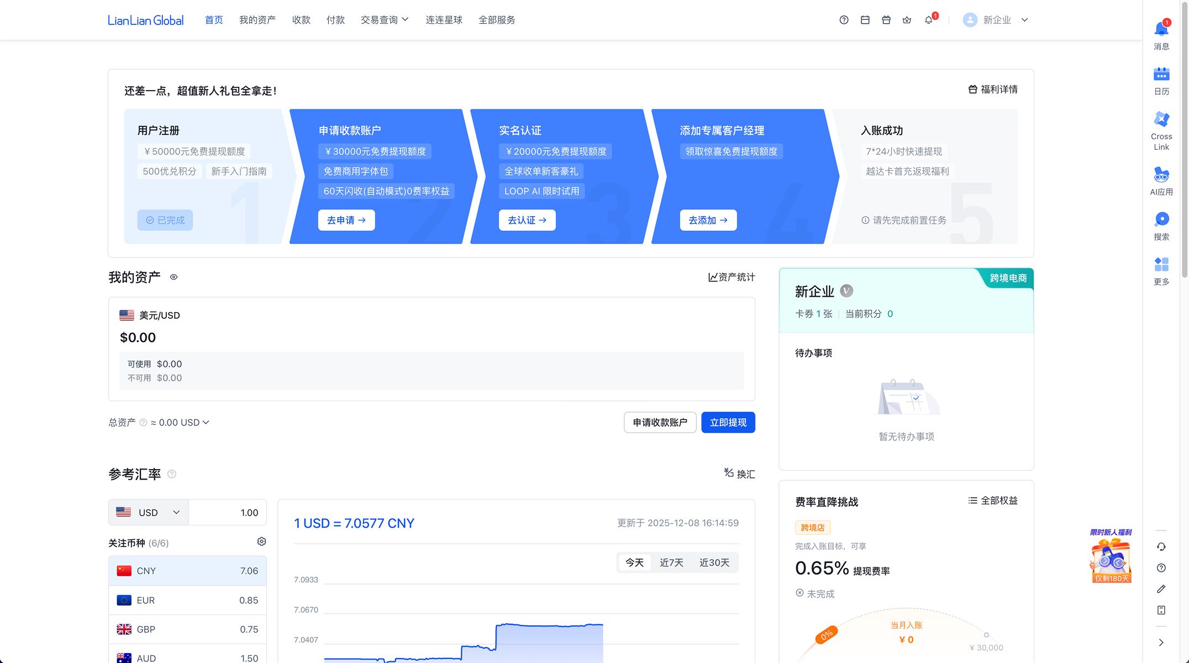
Task: Open followed currencies settings gear
Action: click(261, 541)
